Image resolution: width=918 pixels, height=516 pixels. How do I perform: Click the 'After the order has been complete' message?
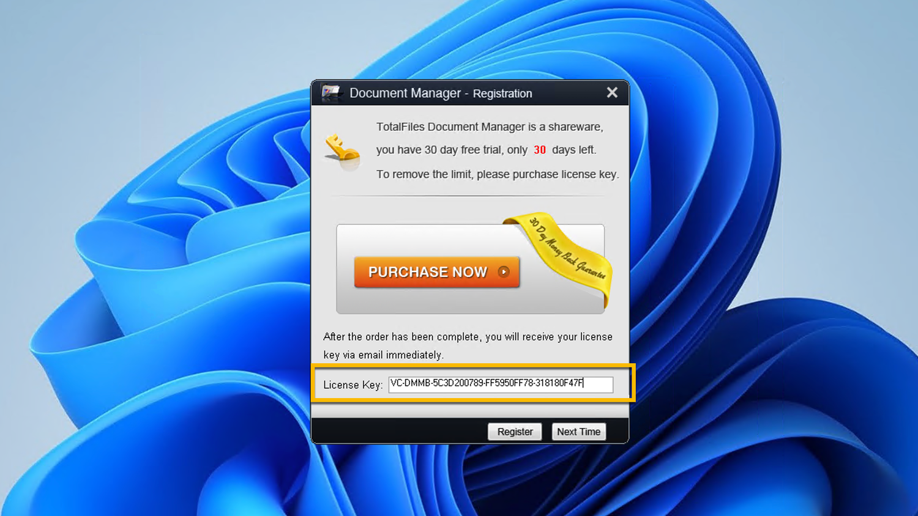(x=468, y=345)
